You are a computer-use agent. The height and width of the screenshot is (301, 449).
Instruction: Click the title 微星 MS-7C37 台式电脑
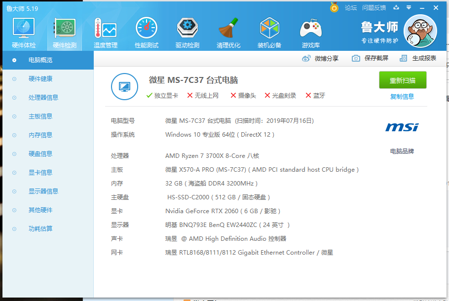click(x=193, y=80)
